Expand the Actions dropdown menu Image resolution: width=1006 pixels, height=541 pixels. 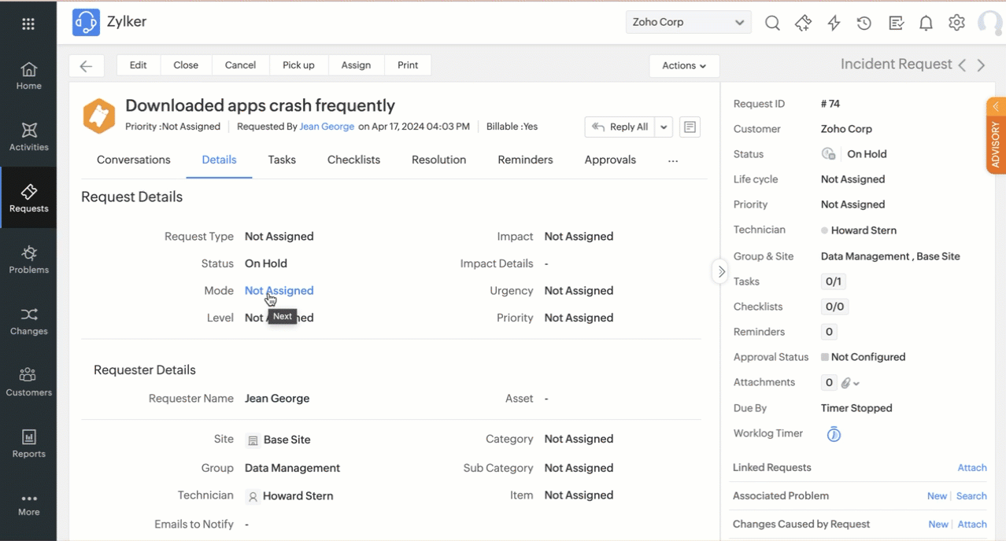click(x=683, y=66)
